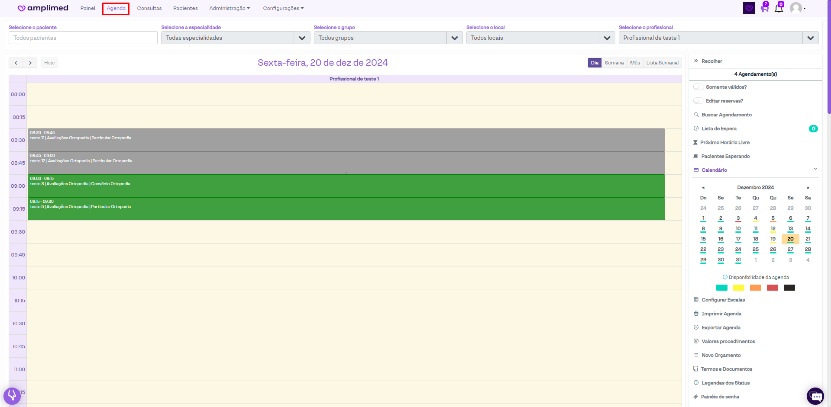This screenshot has height=407, width=831.
Task: Open the Todos locais dropdown
Action: [607, 38]
